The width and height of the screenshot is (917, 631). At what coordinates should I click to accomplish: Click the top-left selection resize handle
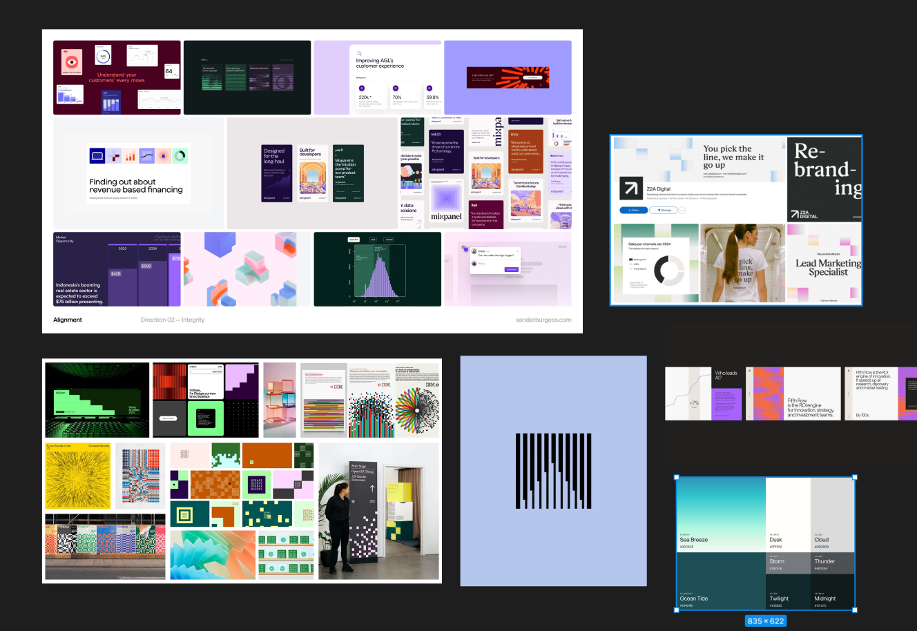pos(677,477)
